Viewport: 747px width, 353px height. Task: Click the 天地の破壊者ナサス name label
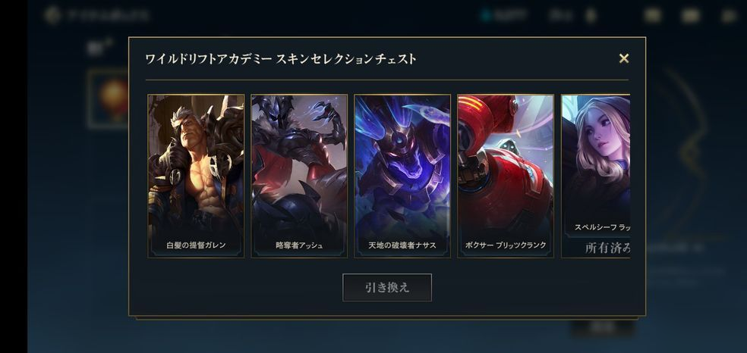pyautogui.click(x=402, y=245)
